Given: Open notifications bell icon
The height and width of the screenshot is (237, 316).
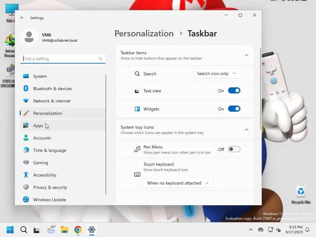Looking at the screenshot, I should click(x=308, y=230).
